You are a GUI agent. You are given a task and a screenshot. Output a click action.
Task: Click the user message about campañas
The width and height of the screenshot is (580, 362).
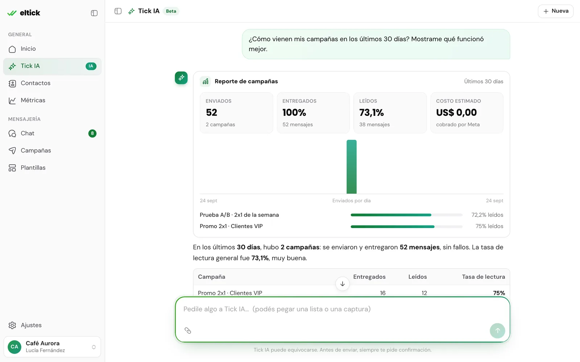tap(376, 44)
